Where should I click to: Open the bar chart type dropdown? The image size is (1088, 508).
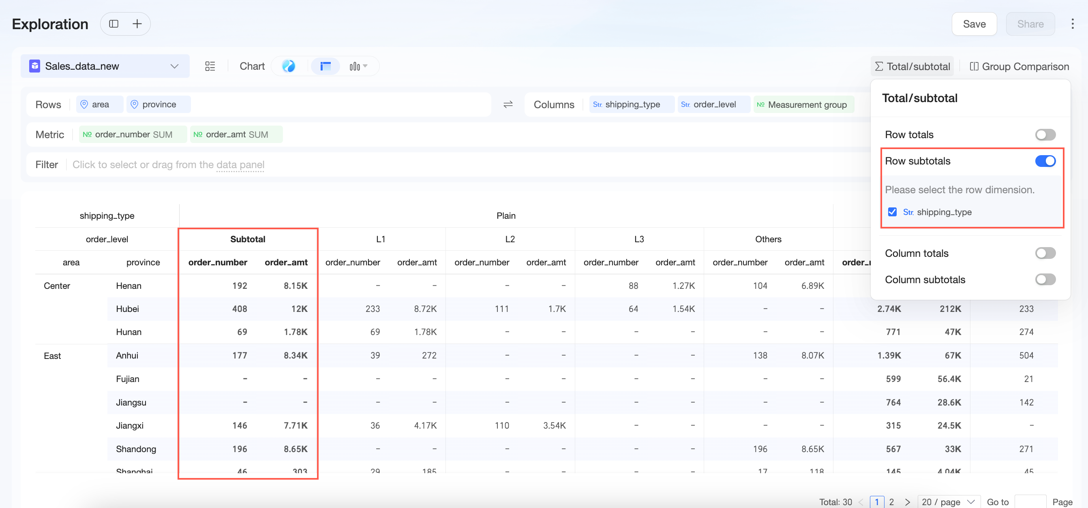(358, 66)
